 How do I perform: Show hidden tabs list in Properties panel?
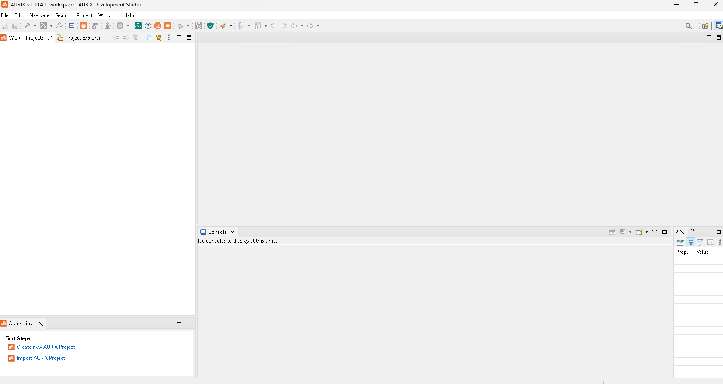(x=693, y=232)
